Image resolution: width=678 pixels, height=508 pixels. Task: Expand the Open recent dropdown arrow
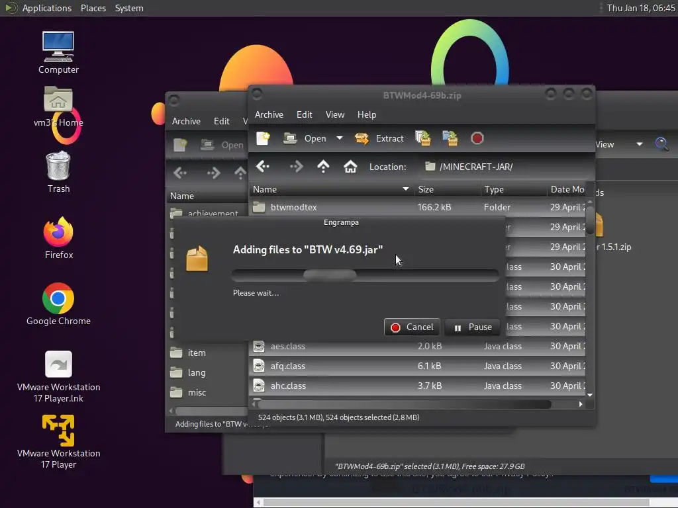(x=340, y=138)
